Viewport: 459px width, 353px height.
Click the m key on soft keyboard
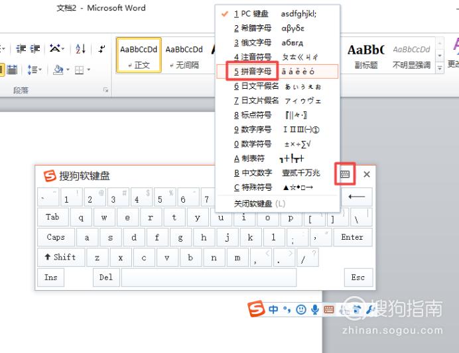pyautogui.click(x=237, y=257)
